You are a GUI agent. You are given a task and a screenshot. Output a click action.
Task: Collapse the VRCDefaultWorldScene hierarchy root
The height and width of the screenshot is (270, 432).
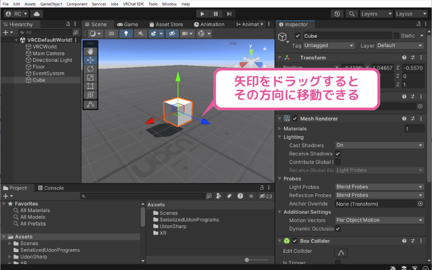click(16, 40)
